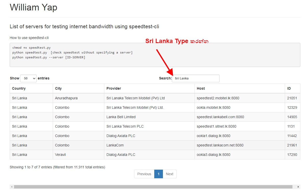
Task: Click the List of servers subtitle heading
Action: point(84,26)
